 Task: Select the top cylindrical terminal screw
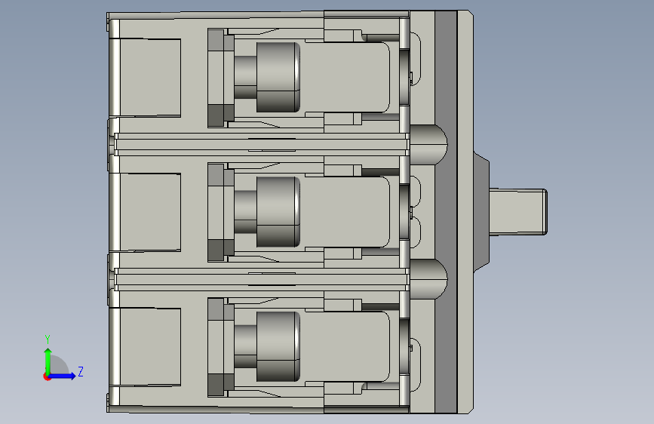(x=278, y=77)
